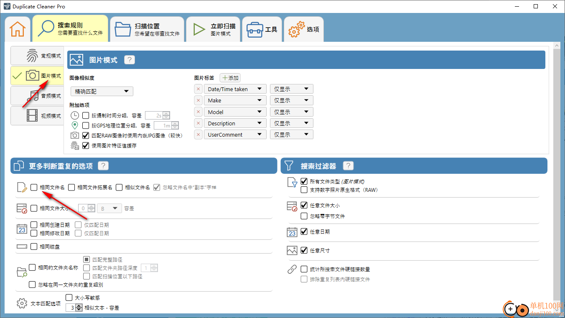Remove the Date/Time taken tag
The image size is (565, 318).
tap(199, 89)
